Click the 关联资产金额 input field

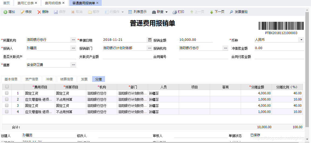pos(127,57)
